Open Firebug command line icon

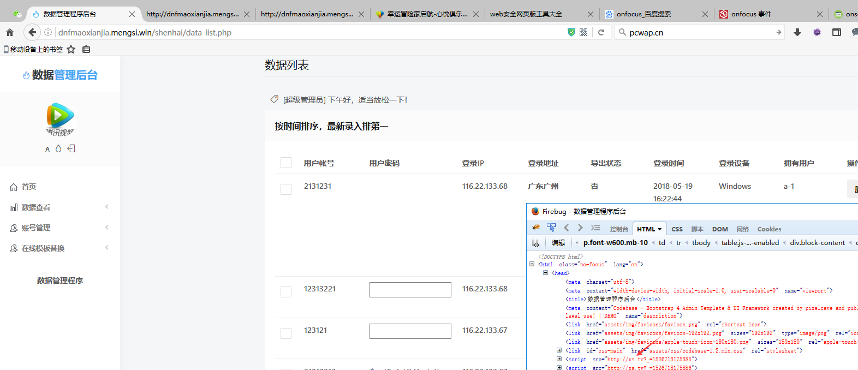point(595,228)
